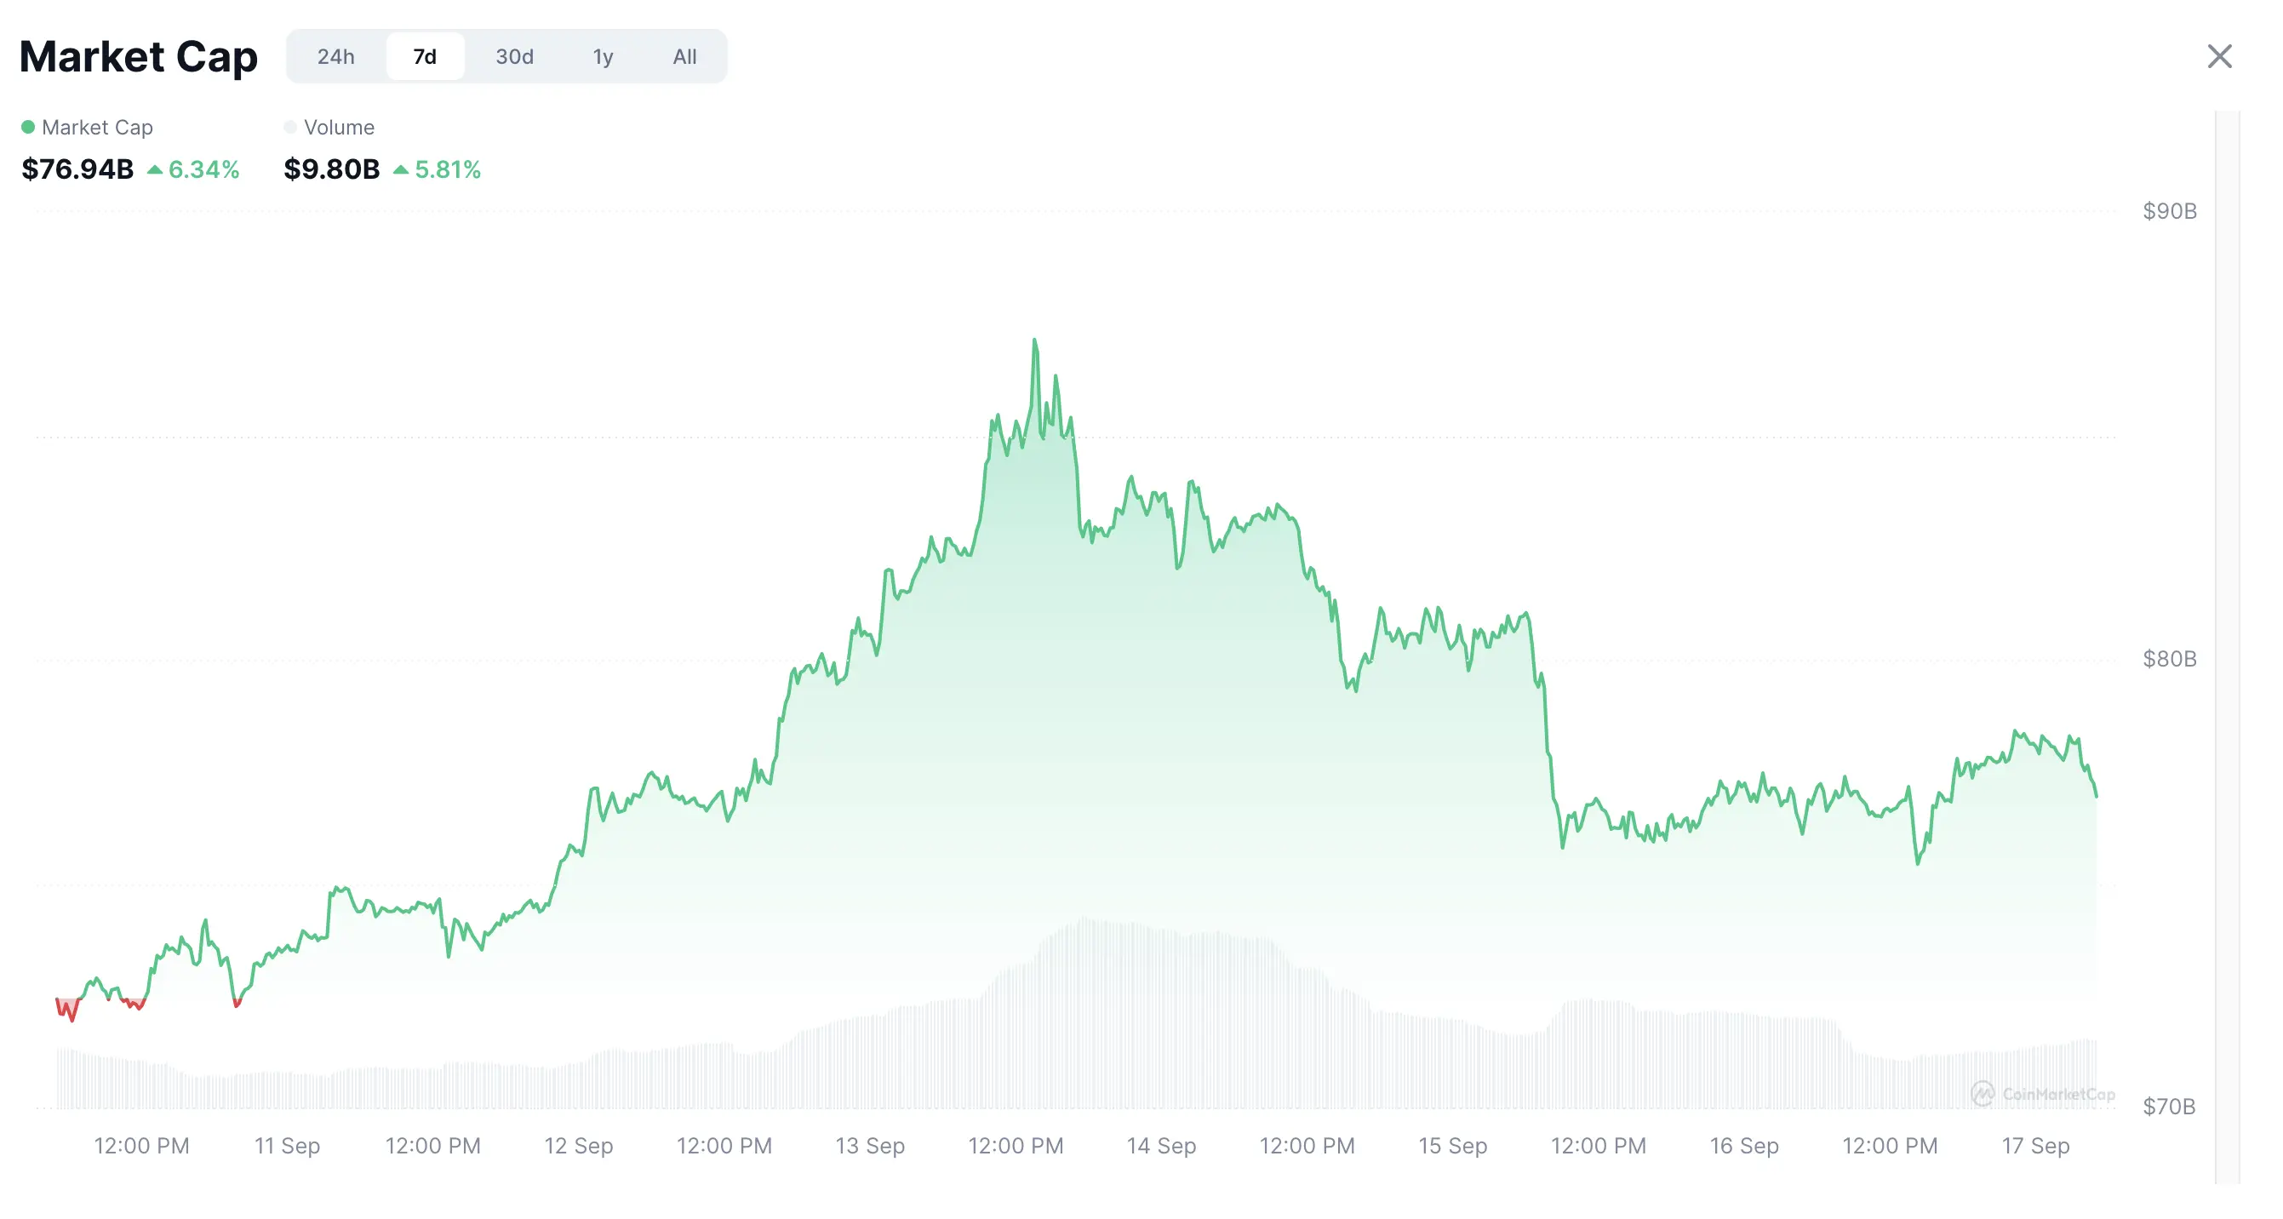Viewport: 2283px width, 1219px height.
Task: Click the green Market Cap legend dot
Action: [x=27, y=127]
